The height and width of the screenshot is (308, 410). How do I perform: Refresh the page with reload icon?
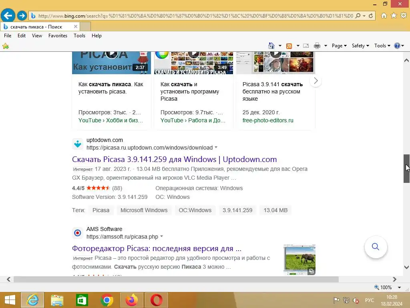pos(370,16)
